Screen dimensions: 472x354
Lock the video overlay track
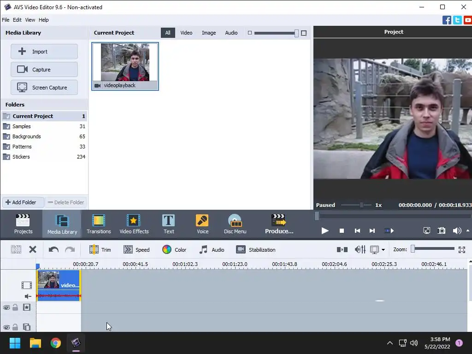click(x=15, y=327)
